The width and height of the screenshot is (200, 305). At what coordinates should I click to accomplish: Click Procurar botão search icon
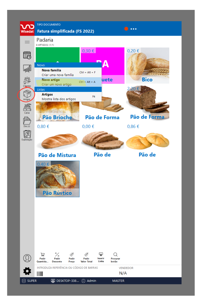tap(115, 257)
